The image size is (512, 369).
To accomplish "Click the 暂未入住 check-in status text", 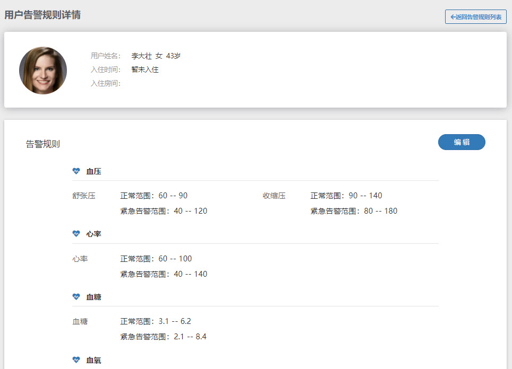I will [x=145, y=69].
